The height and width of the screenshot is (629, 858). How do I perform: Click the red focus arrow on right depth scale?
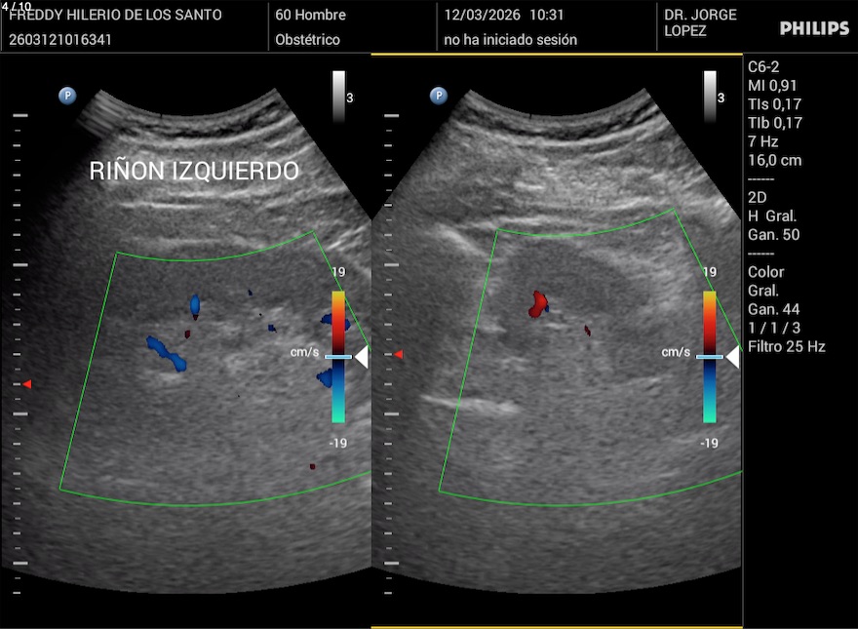398,355
